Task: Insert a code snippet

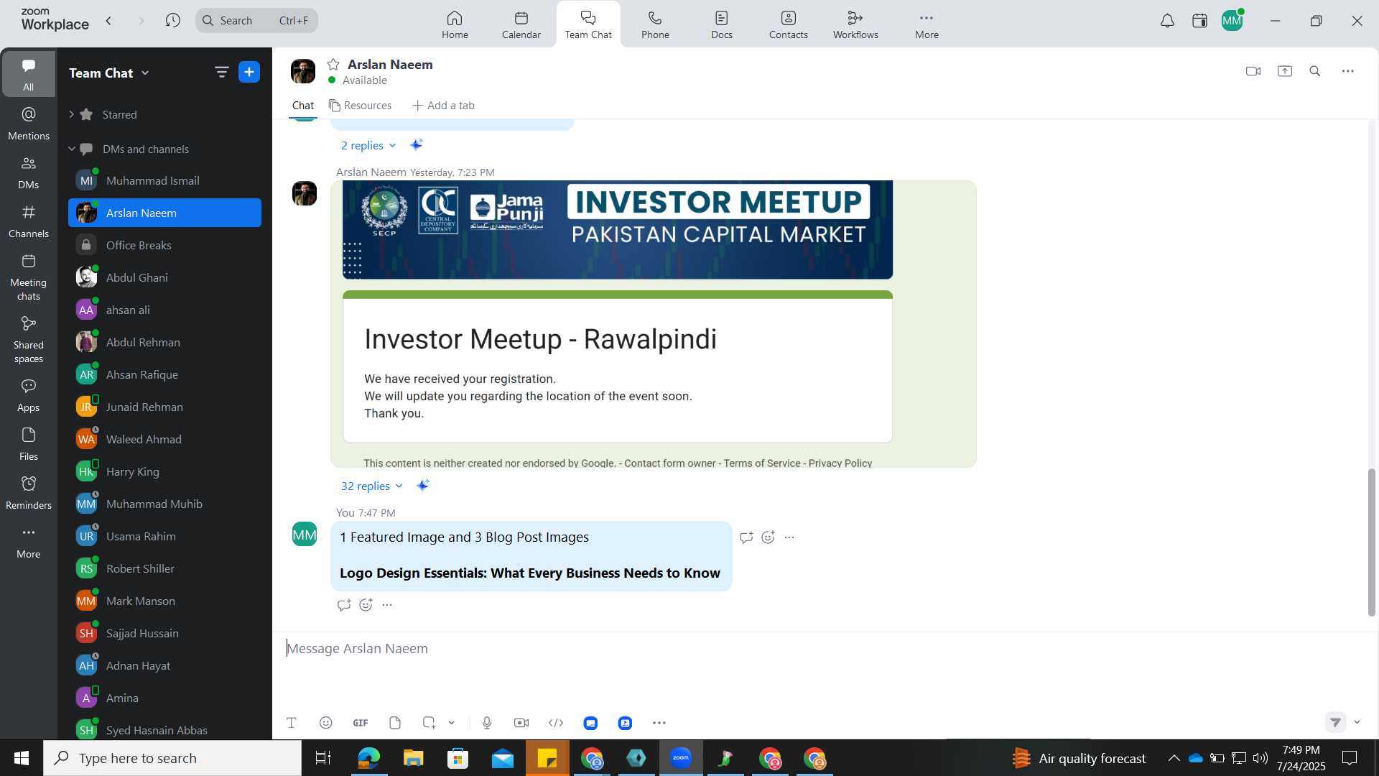Action: pyautogui.click(x=556, y=723)
